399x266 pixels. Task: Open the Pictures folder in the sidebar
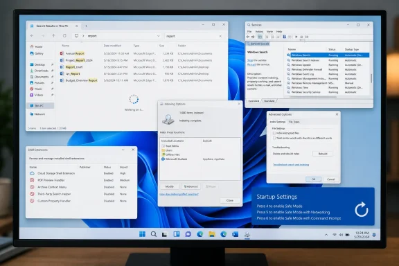pos(37,82)
